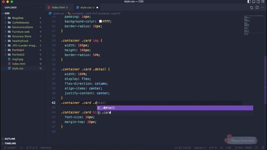Click master branch in status bar
Image resolution: width=267 pixels, height=150 pixels.
[x=10, y=148]
